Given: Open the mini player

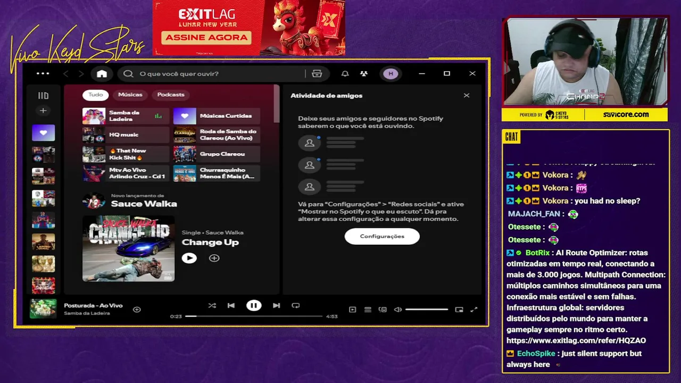Looking at the screenshot, I should pyautogui.click(x=459, y=309).
